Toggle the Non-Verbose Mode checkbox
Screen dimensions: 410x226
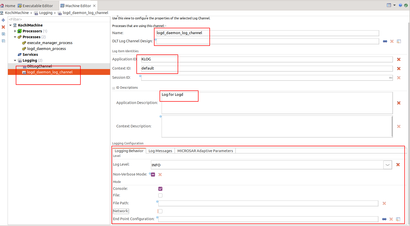[153, 175]
